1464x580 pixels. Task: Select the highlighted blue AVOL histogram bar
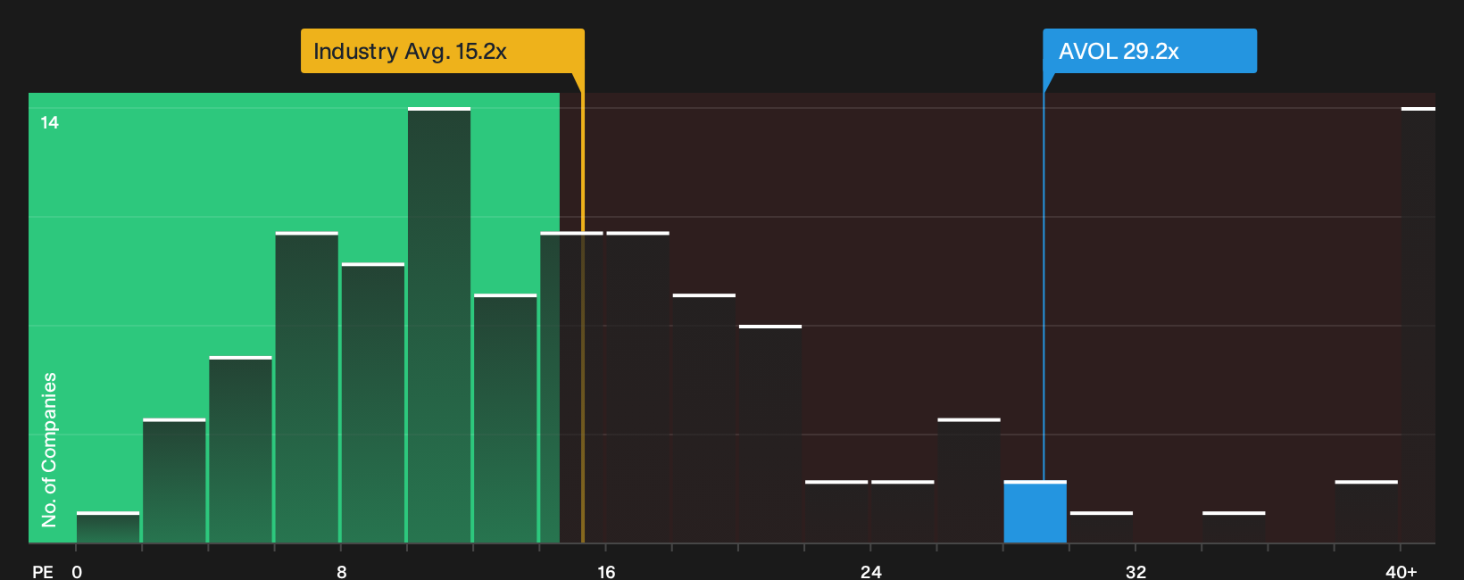1036,512
